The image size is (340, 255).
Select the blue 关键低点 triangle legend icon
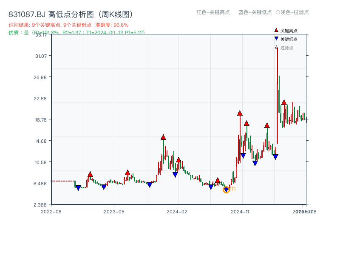click(x=275, y=39)
